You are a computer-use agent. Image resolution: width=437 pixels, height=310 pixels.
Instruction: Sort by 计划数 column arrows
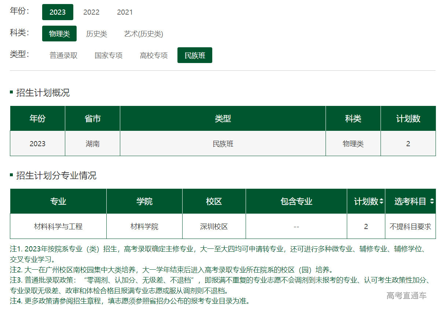[381, 201]
